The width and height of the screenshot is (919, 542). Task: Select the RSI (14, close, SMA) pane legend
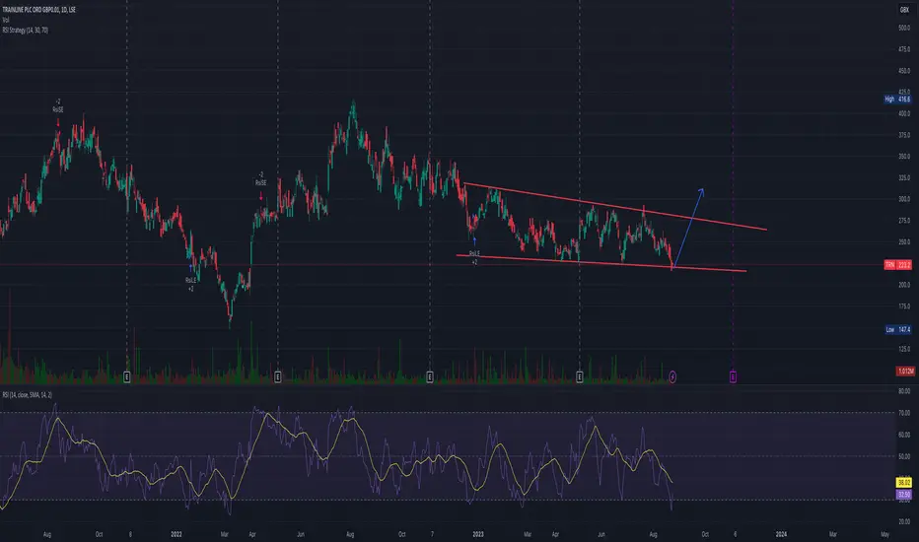click(27, 395)
